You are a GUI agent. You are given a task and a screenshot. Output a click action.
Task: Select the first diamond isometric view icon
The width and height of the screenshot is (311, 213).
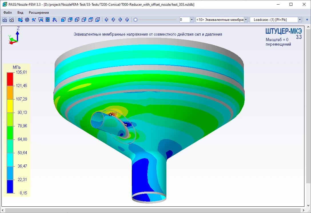click(x=107, y=20)
